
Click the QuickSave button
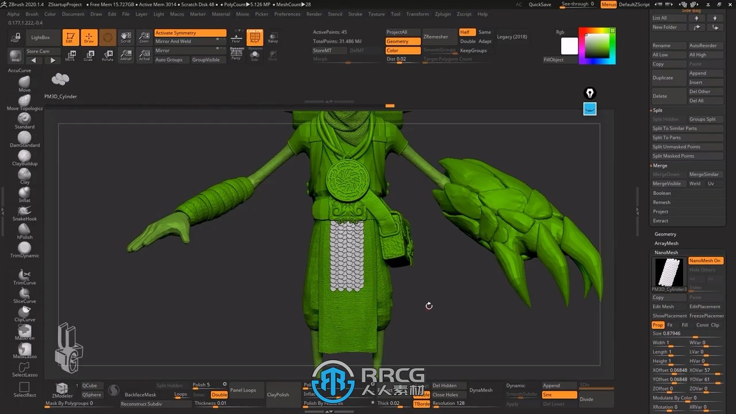[x=540, y=4]
